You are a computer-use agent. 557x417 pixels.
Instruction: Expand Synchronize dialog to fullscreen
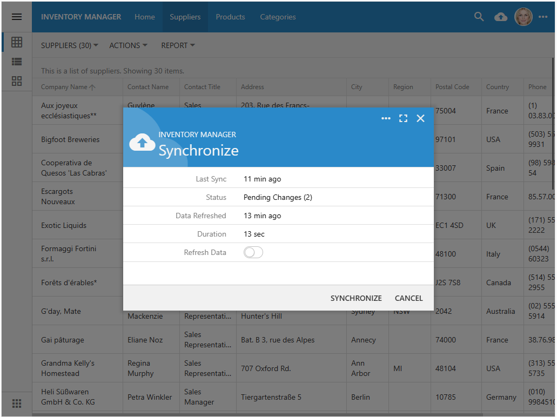point(403,118)
